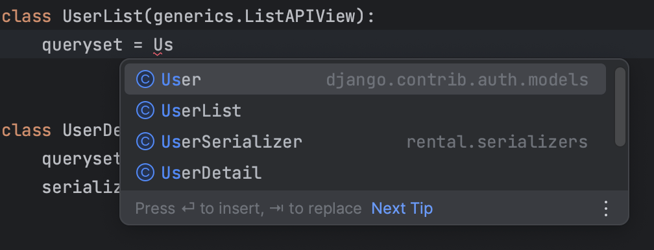Image resolution: width=654 pixels, height=250 pixels.
Task: Click the completion popup scrollbar thumb
Action: coord(620,107)
